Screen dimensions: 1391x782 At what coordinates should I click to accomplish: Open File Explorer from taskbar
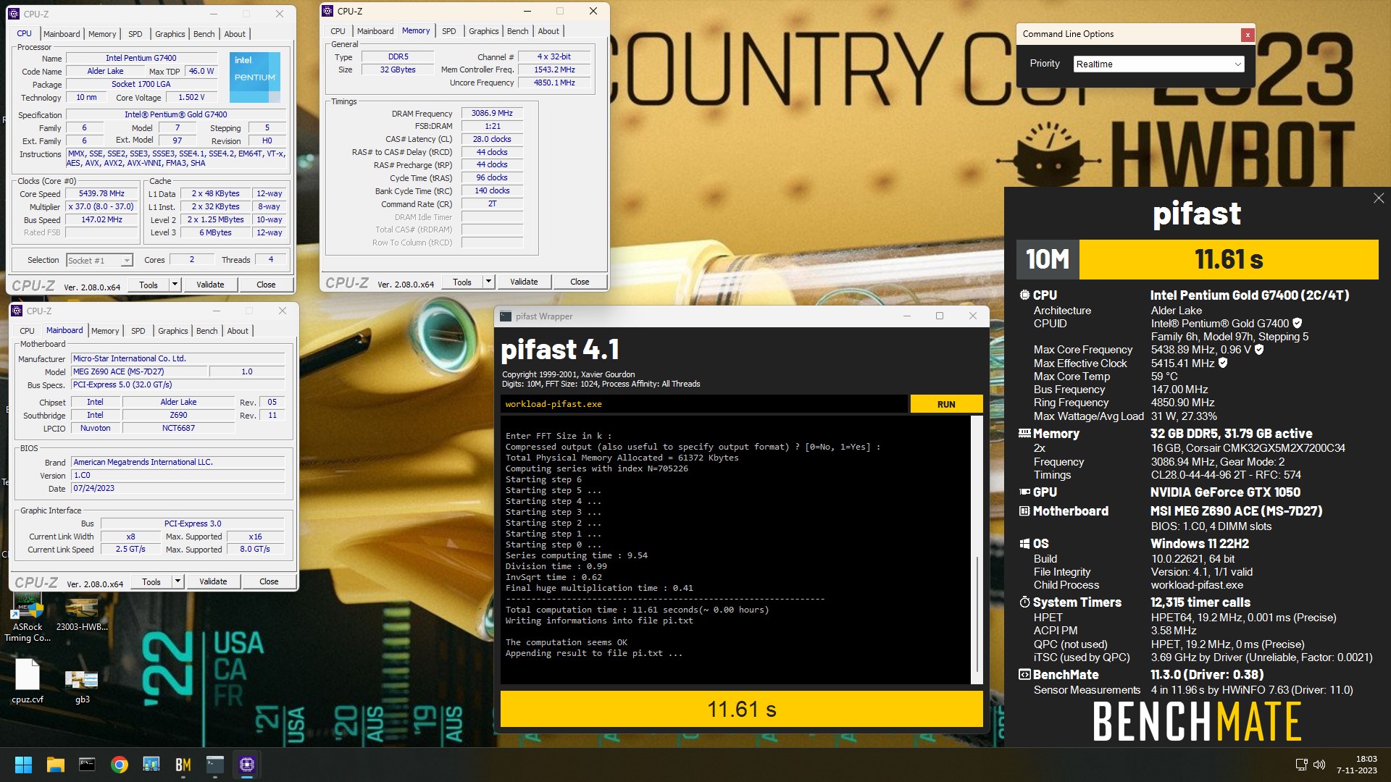[56, 765]
